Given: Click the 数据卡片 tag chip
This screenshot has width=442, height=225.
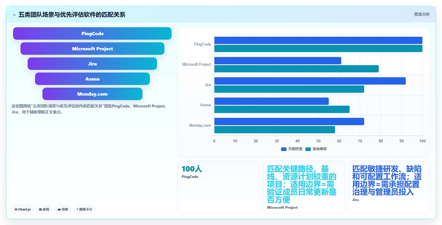Looking at the screenshot, I should tap(84, 209).
